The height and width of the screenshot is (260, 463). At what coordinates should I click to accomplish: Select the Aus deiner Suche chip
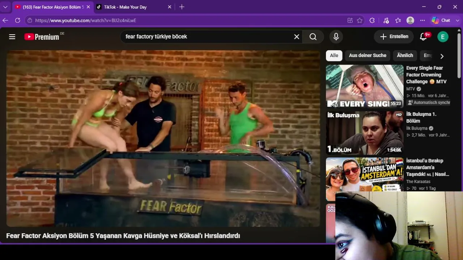(368, 56)
